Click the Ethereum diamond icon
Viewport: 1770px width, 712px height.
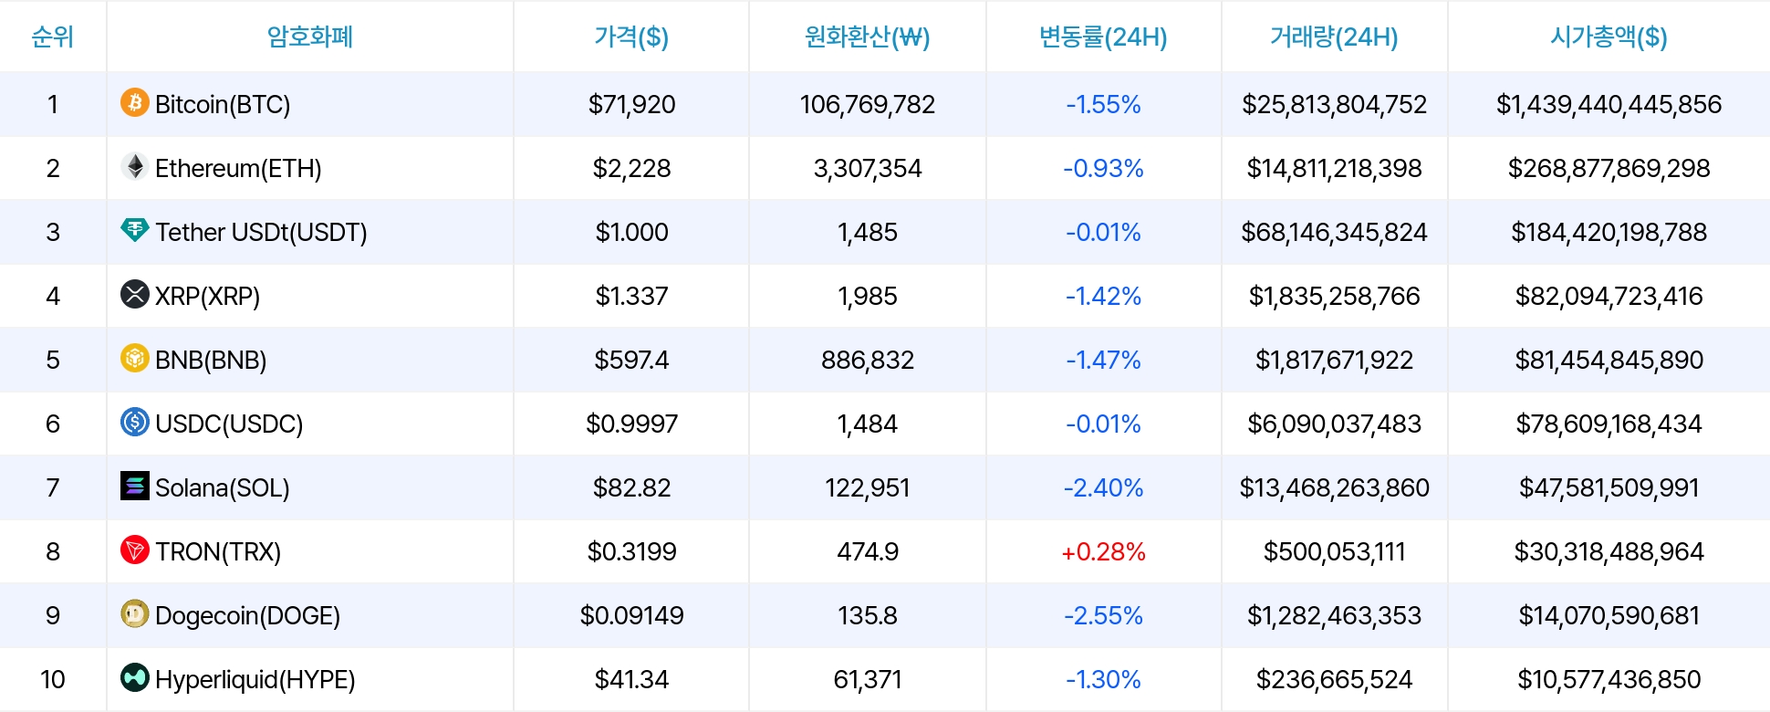pos(135,168)
